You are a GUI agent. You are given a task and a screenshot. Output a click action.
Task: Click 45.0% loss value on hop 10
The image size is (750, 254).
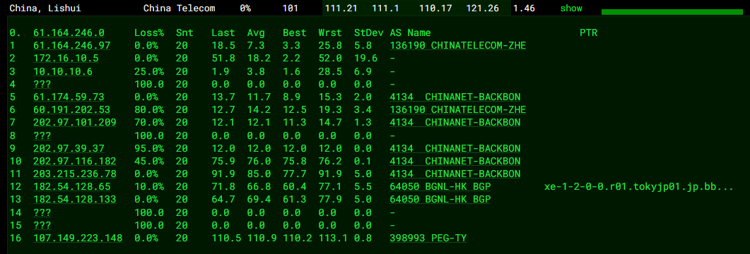click(x=148, y=161)
